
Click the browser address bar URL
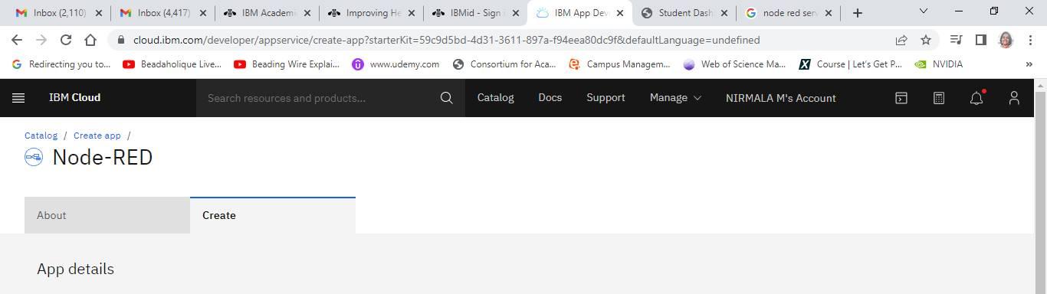pos(446,40)
